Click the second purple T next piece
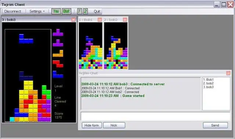Image resolution: width=235 pixels, height=139 pixels. (x=58, y=43)
